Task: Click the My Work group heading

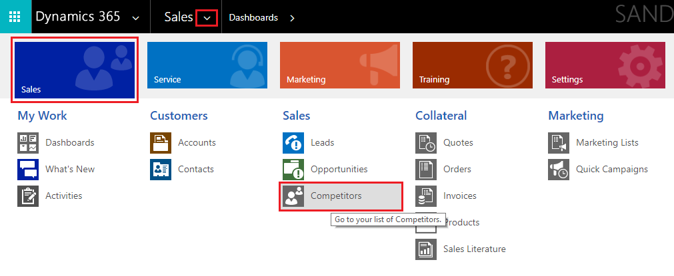Action: tap(42, 116)
